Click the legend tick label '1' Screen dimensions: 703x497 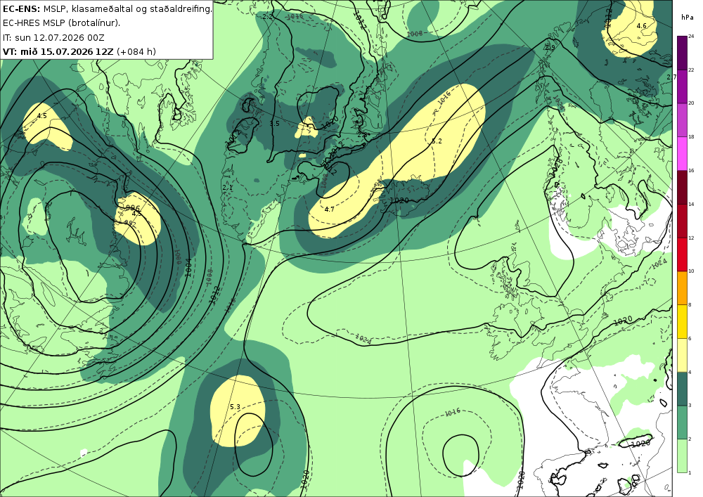690,472
